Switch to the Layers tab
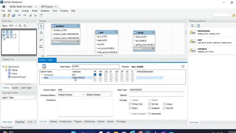Screen dimensions: 236x133 coord(15,88)
